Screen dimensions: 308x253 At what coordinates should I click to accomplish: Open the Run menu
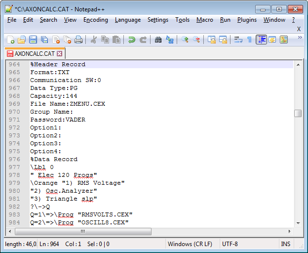coord(225,20)
